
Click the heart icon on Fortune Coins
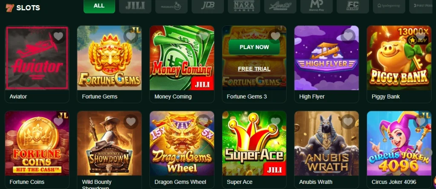coord(58,122)
